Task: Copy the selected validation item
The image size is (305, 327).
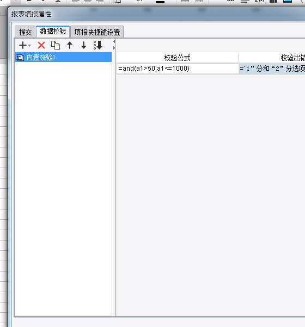Action: [x=56, y=45]
